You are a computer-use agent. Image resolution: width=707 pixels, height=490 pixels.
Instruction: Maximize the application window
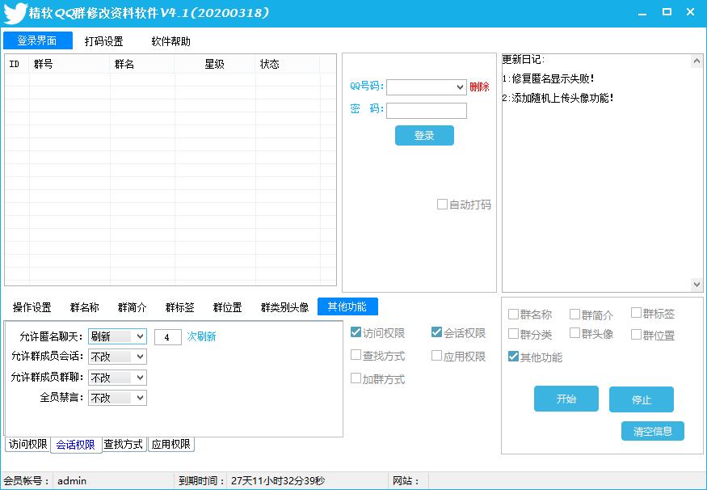pos(667,12)
